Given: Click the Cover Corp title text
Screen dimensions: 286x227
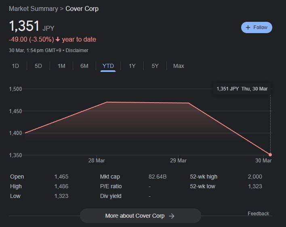Looking at the screenshot, I should click(82, 9).
